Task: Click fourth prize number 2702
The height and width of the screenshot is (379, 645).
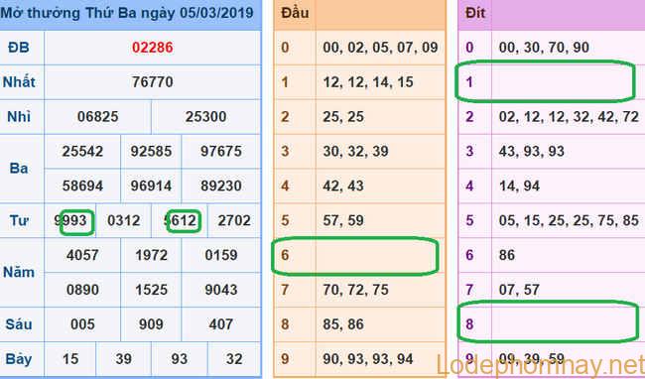Action: [x=234, y=220]
